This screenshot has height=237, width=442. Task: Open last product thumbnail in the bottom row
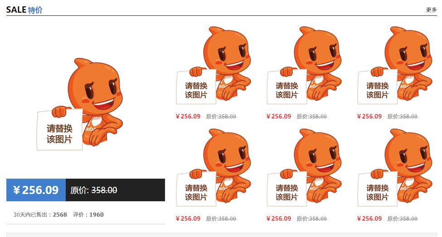[x=395, y=168]
